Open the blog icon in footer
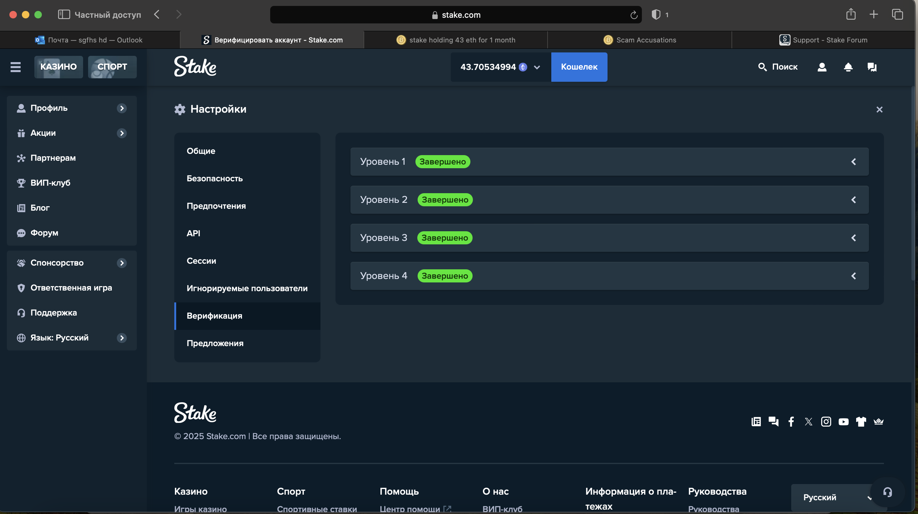The width and height of the screenshot is (918, 514). click(756, 421)
